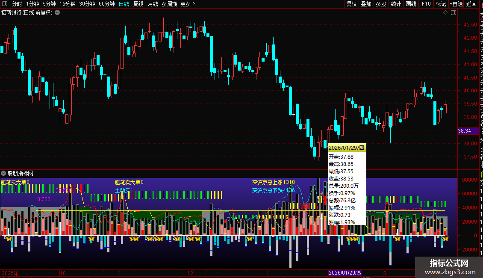Select the 30分钟 period
Screen dimensions: 483x278
[87, 4]
